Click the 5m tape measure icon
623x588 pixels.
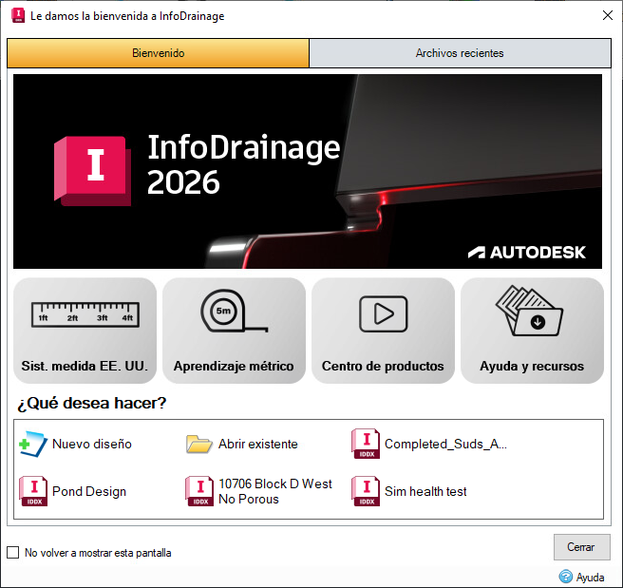click(x=234, y=311)
